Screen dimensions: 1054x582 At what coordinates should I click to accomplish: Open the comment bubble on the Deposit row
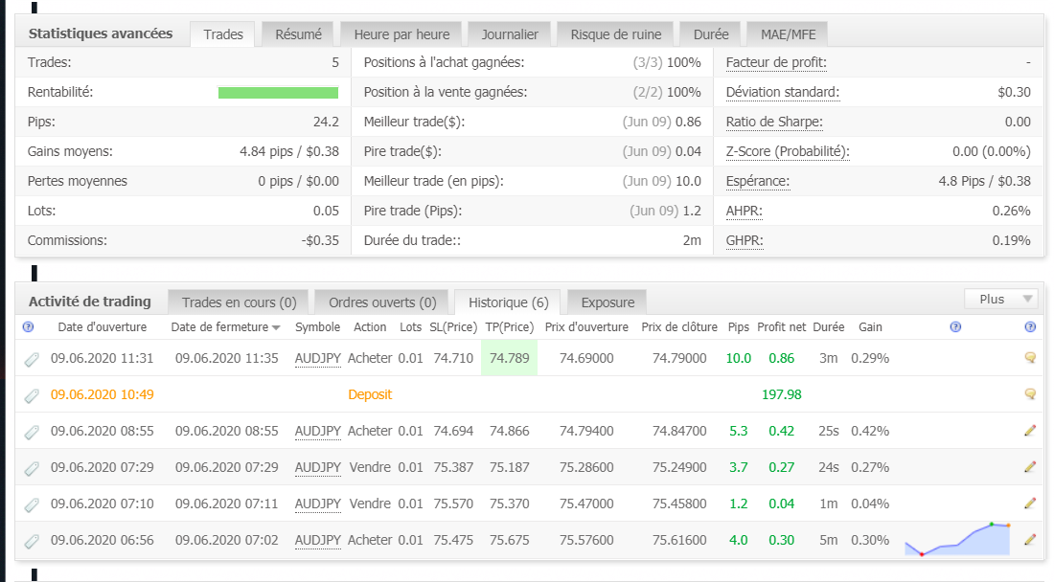pyautogui.click(x=1030, y=394)
